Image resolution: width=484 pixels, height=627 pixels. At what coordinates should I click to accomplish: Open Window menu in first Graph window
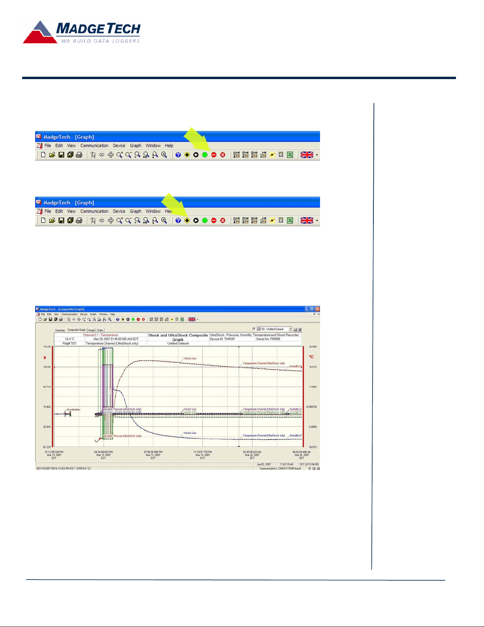coord(153,146)
